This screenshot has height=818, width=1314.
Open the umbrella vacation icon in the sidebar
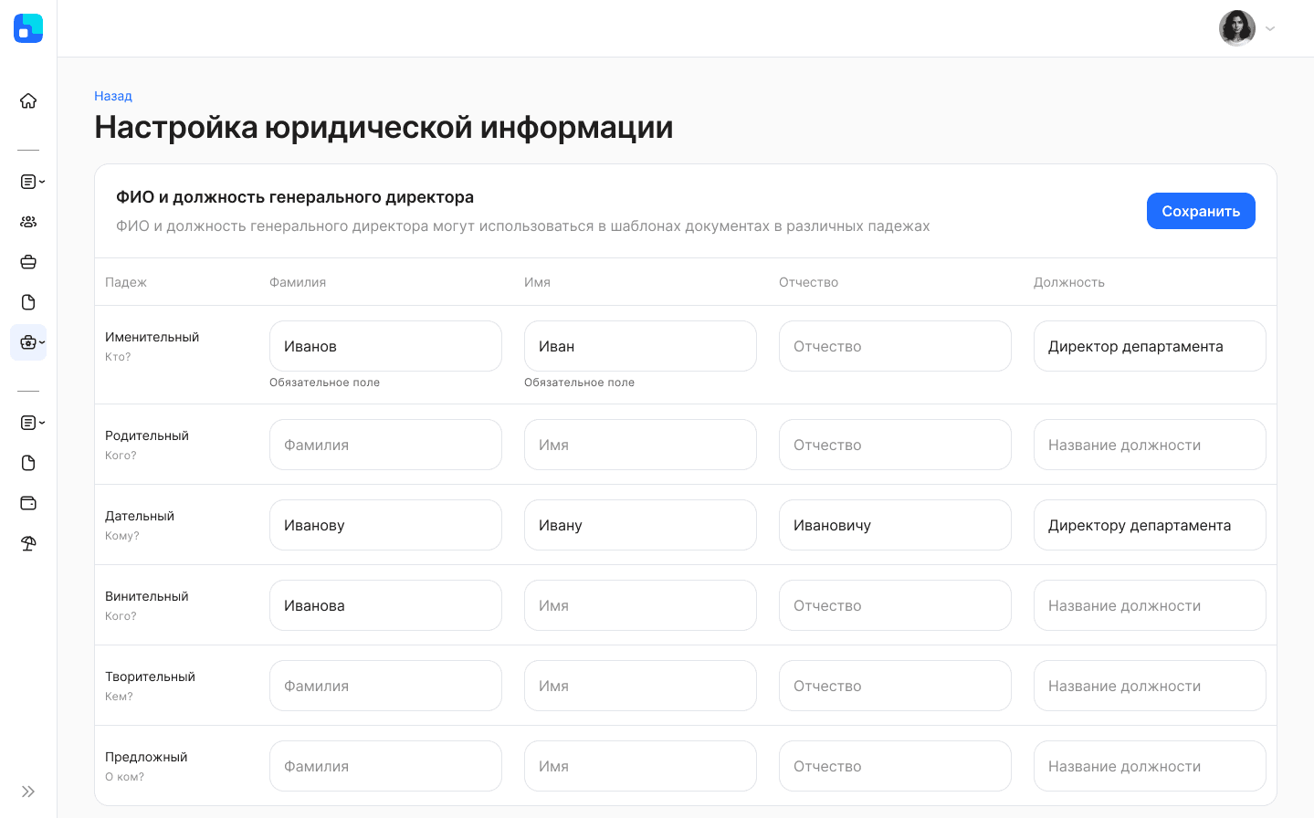28,543
